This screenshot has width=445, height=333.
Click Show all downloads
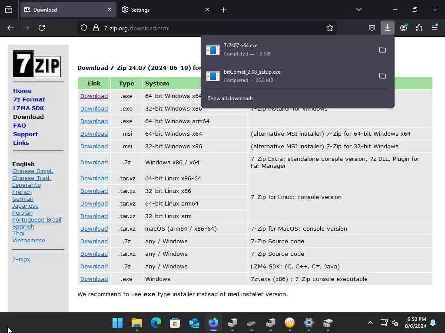[x=230, y=98]
